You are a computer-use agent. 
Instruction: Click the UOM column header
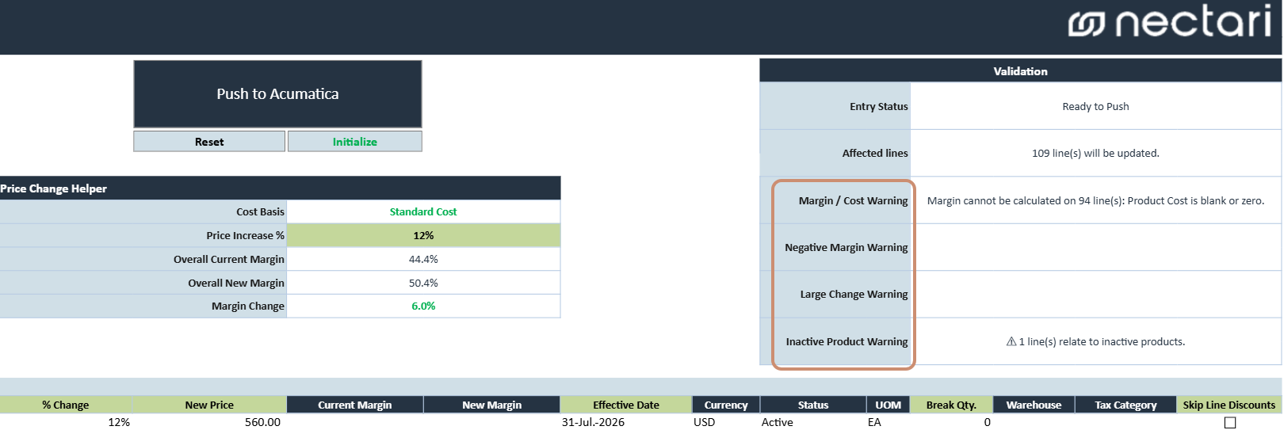(888, 405)
